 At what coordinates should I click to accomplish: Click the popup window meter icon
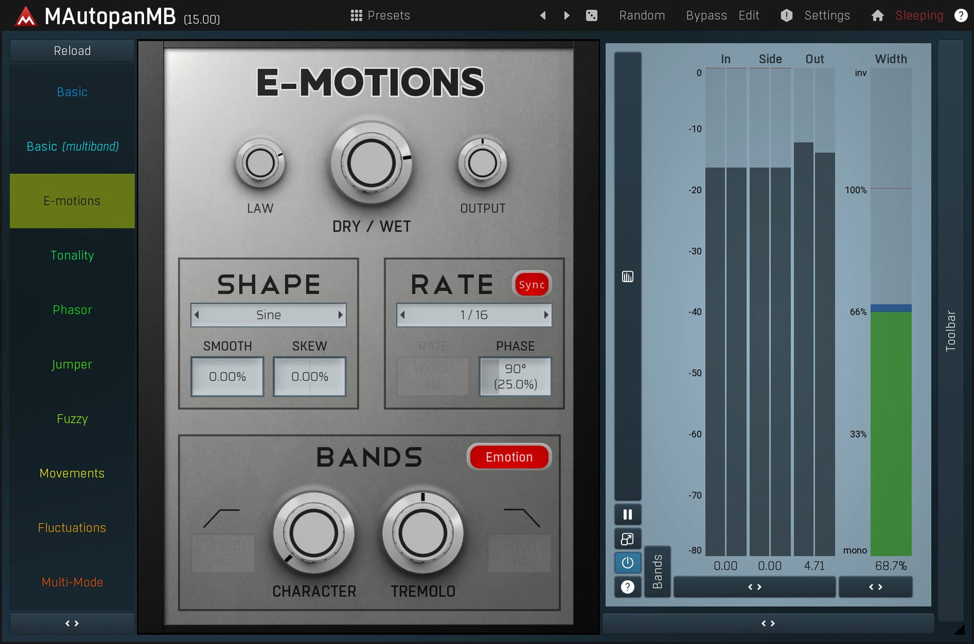click(627, 539)
